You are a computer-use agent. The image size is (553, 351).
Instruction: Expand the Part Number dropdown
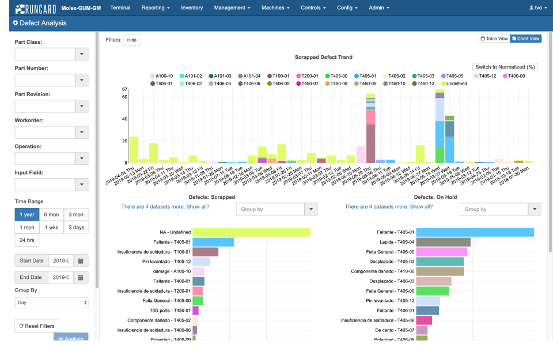click(x=82, y=80)
